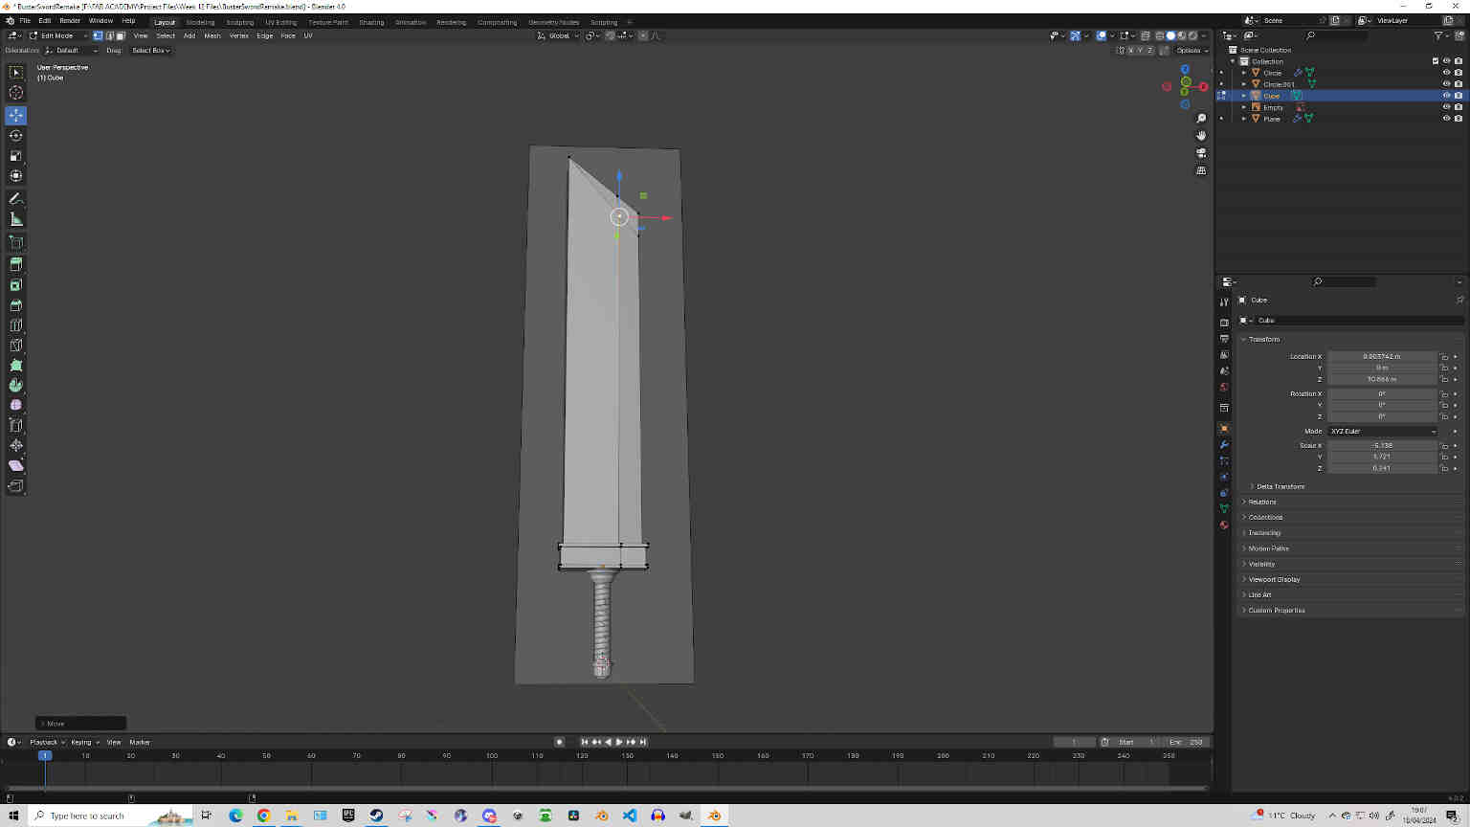Viewport: 1470px width, 827px height.
Task: Collapse the Transform panel
Action: [1263, 339]
